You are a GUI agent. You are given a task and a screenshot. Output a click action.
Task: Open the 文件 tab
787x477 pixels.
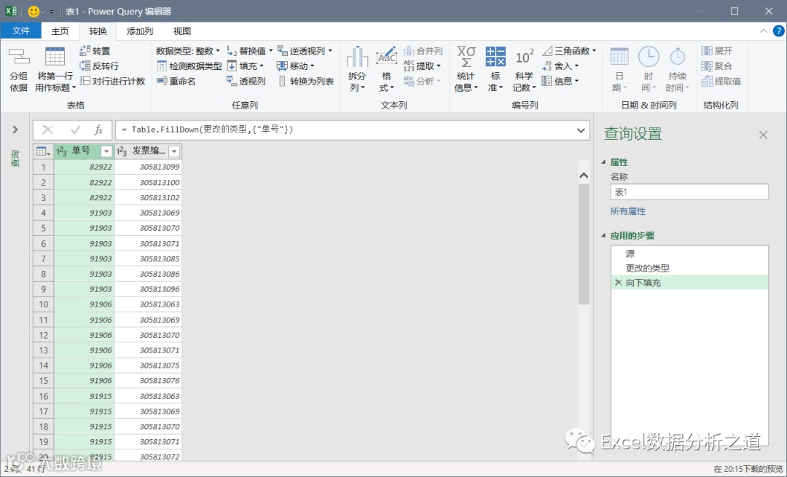click(x=20, y=31)
